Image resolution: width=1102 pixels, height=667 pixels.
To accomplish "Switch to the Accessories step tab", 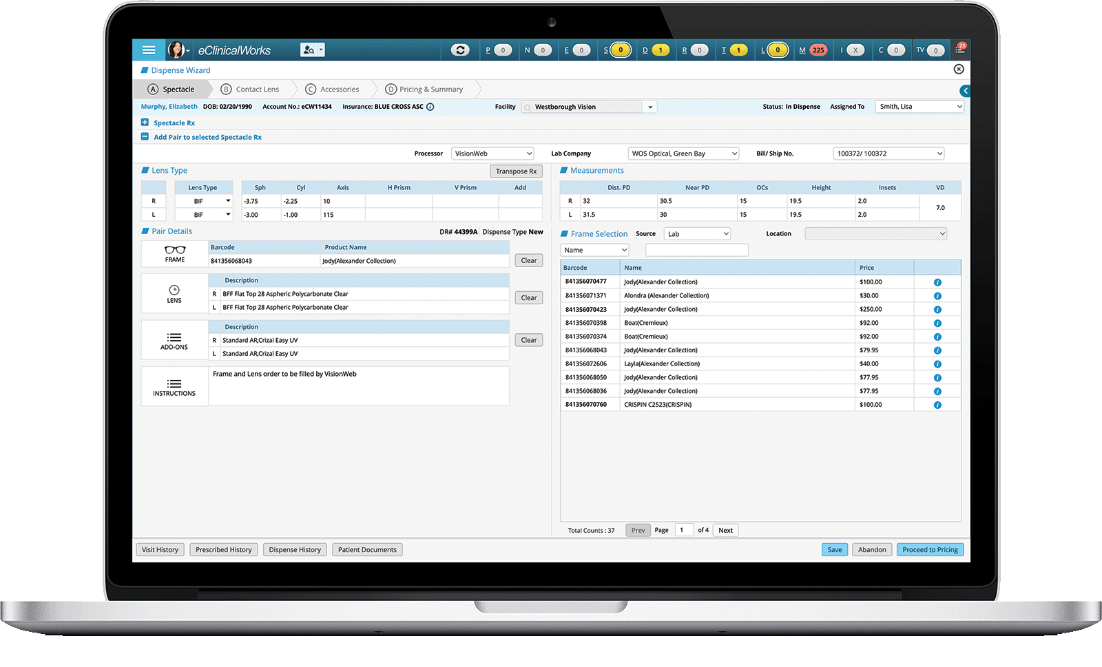I will [x=332, y=89].
